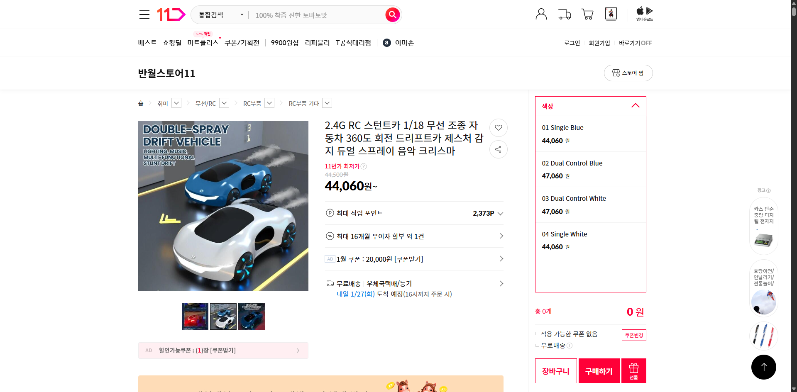Switch to the 베스트 menu

click(147, 42)
